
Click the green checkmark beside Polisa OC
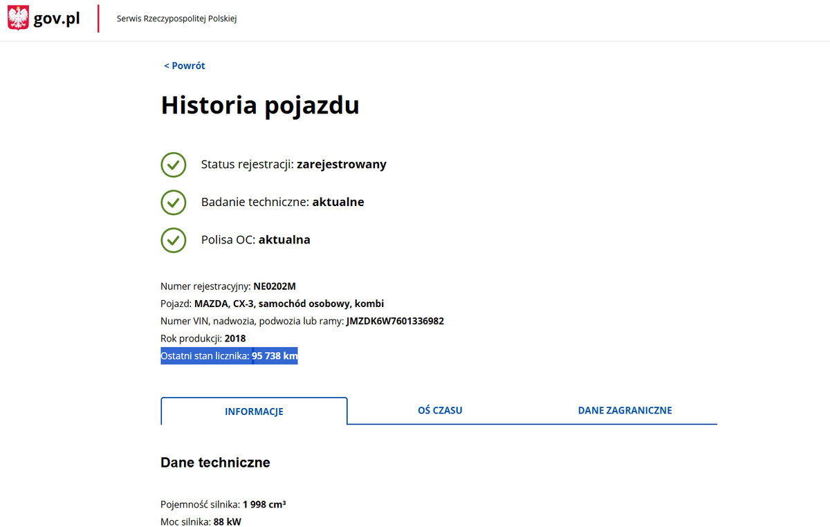click(x=174, y=240)
